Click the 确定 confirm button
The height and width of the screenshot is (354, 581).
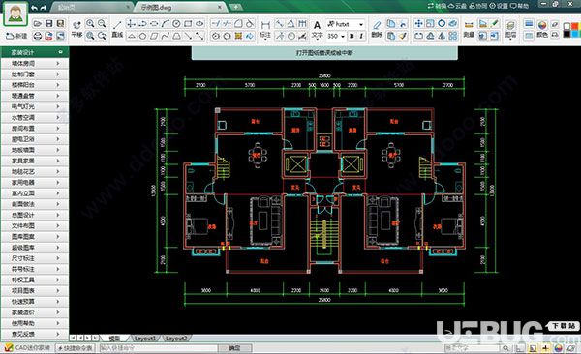click(234, 348)
